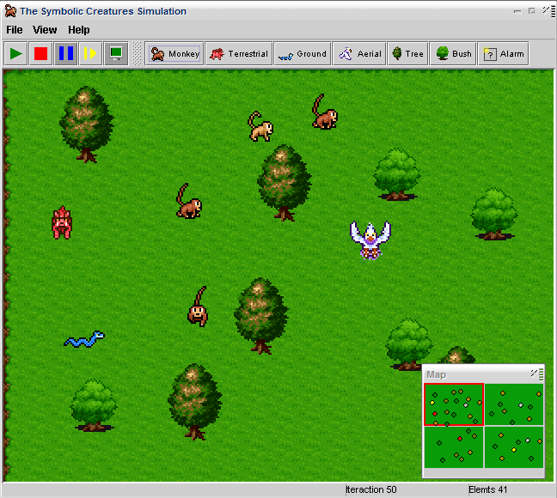Screen dimensions: 557x498
Task: Select the bottom-left map quadrant
Action: [454, 447]
